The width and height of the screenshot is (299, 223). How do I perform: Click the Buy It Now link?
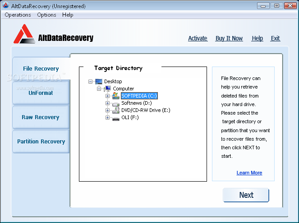click(x=229, y=38)
